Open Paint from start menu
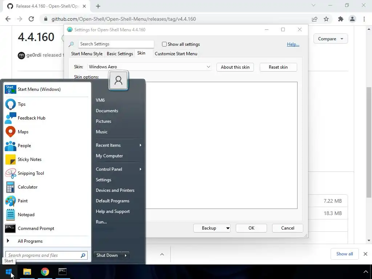372x279 pixels. (x=47, y=201)
